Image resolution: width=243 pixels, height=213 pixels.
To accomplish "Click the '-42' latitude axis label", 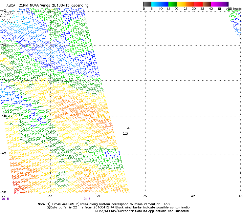I will tap(3, 45).
